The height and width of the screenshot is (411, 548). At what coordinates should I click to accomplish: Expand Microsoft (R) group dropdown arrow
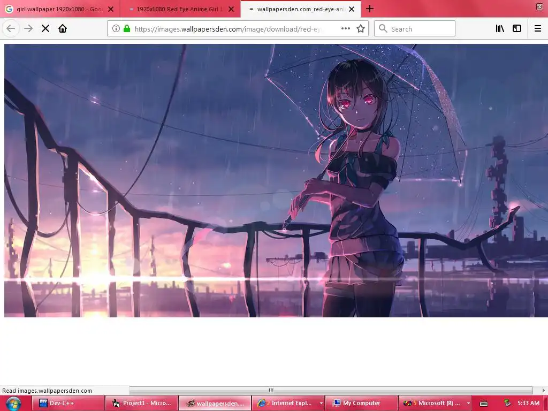point(468,404)
